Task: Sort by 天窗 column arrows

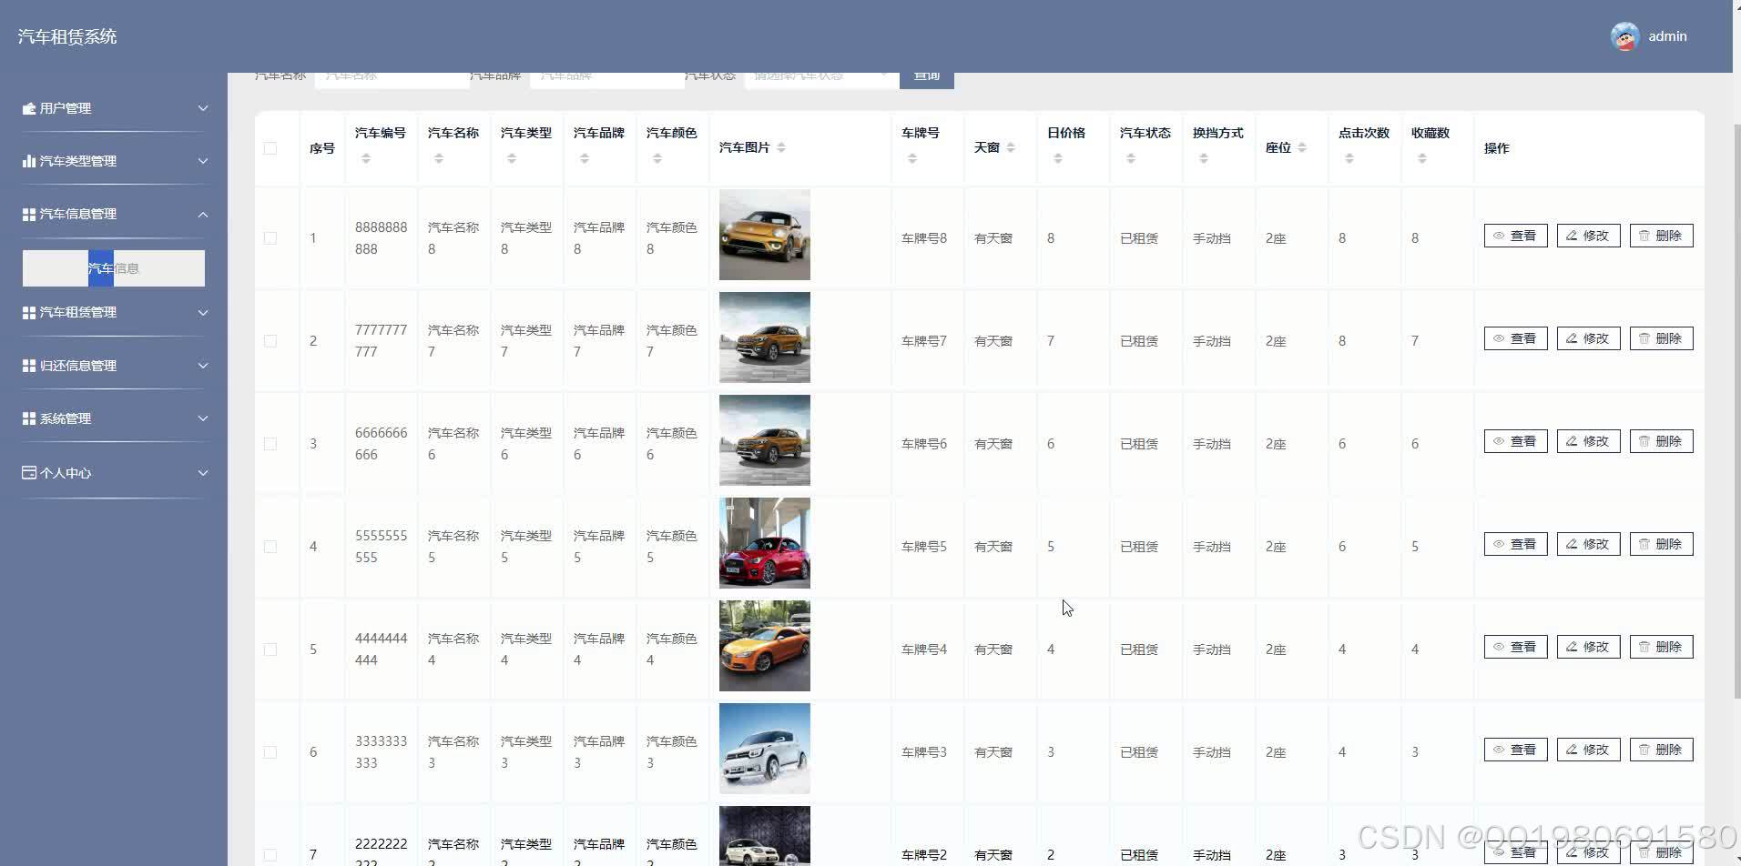Action: [1011, 147]
